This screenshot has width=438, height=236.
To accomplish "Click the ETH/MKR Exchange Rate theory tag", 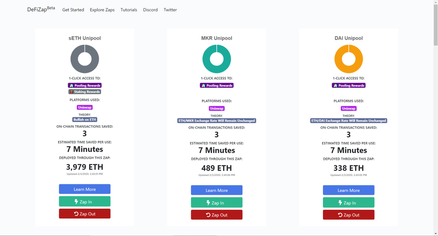I will click(217, 121).
